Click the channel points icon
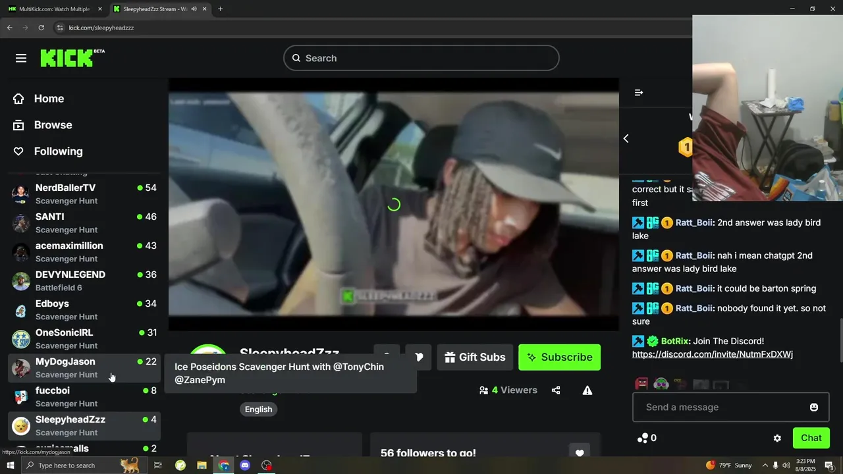Viewport: 843px width, 474px height. (x=643, y=438)
